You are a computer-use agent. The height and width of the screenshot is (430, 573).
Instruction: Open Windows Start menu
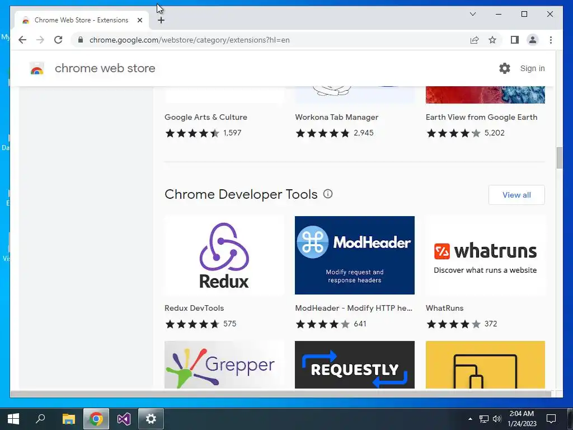(13, 419)
